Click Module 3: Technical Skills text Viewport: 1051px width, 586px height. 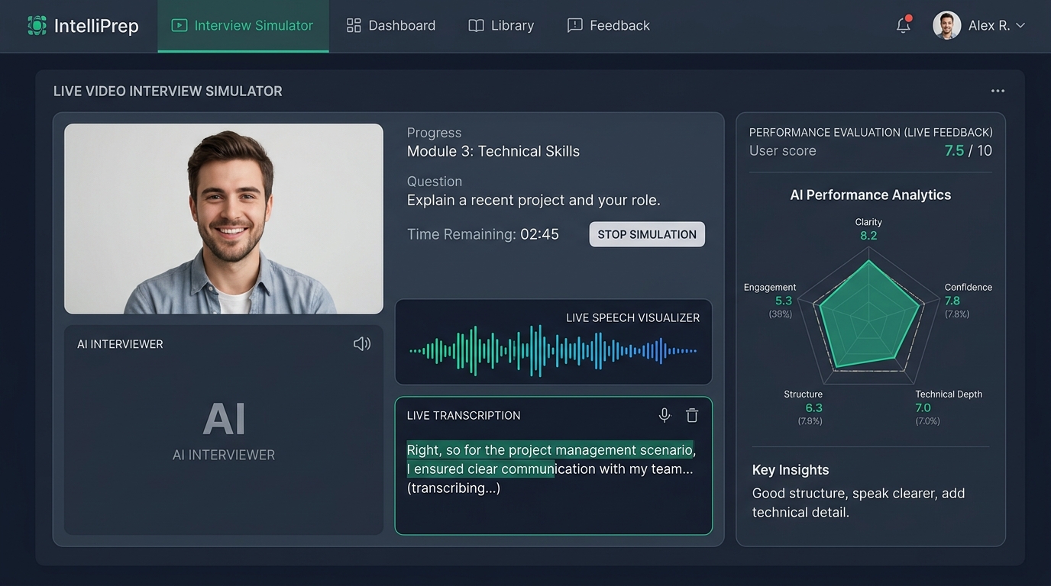(493, 151)
